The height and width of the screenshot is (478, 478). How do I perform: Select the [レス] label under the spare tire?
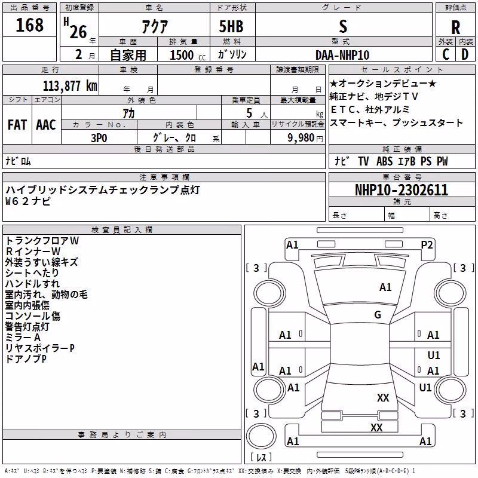[x=261, y=457]
